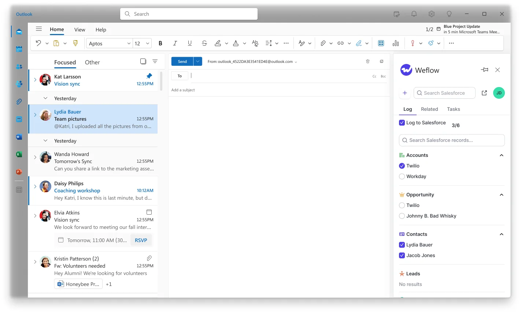The width and height of the screenshot is (521, 313).
Task: Open the View ribbon tab
Action: (x=80, y=30)
